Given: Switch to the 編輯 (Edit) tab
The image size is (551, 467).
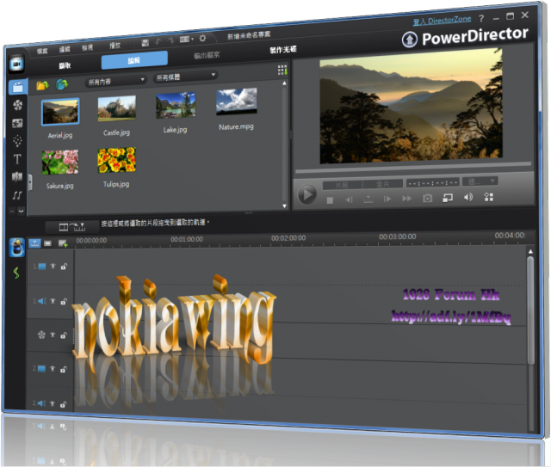Looking at the screenshot, I should [x=134, y=62].
